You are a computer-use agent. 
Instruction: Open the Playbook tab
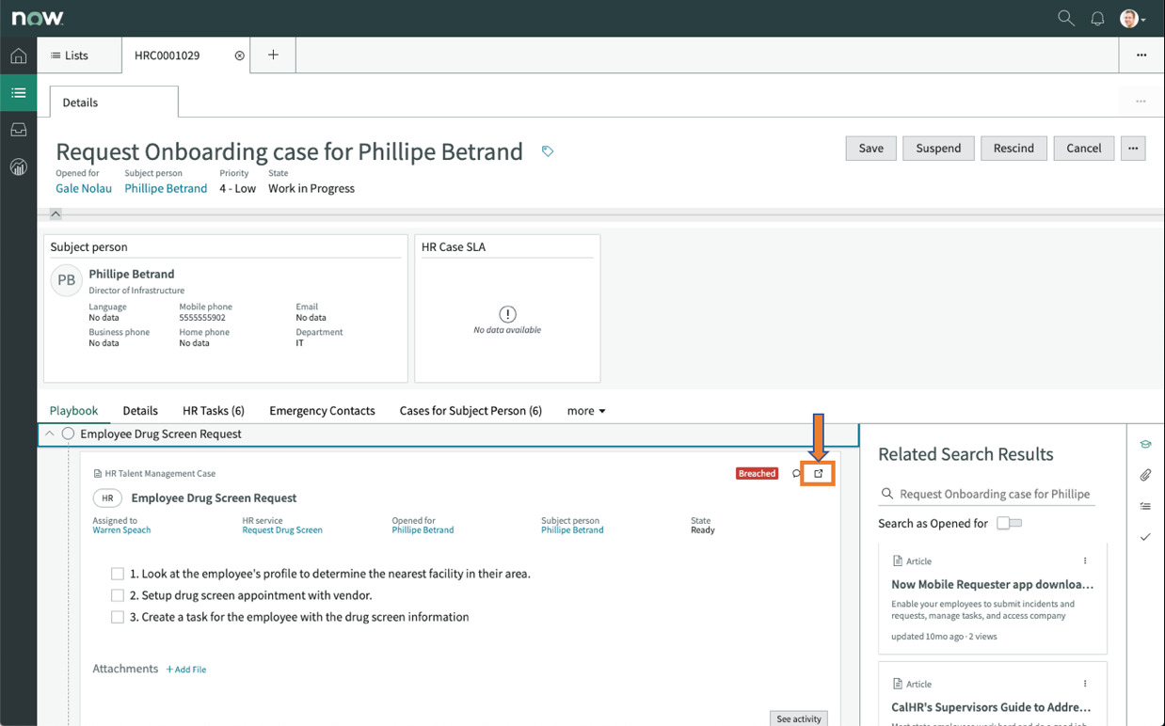click(x=73, y=411)
